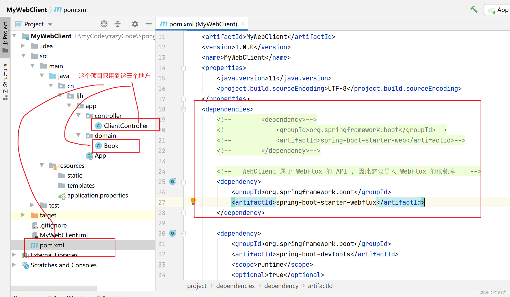This screenshot has height=297, width=510.
Task: Click the gutter dependency icon on line 25
Action: coord(173,181)
